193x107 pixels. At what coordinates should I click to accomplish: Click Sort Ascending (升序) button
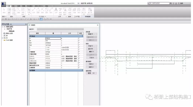click(91, 64)
